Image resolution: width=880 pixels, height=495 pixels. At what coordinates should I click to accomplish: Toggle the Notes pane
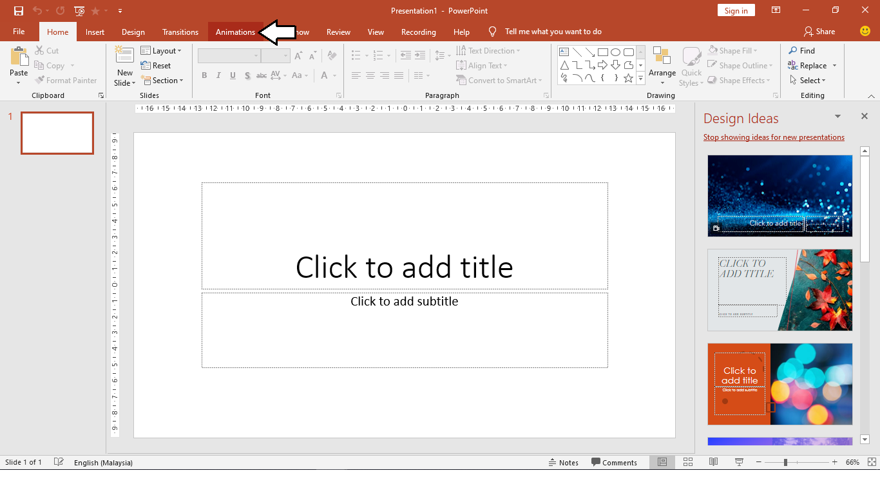tap(564, 462)
